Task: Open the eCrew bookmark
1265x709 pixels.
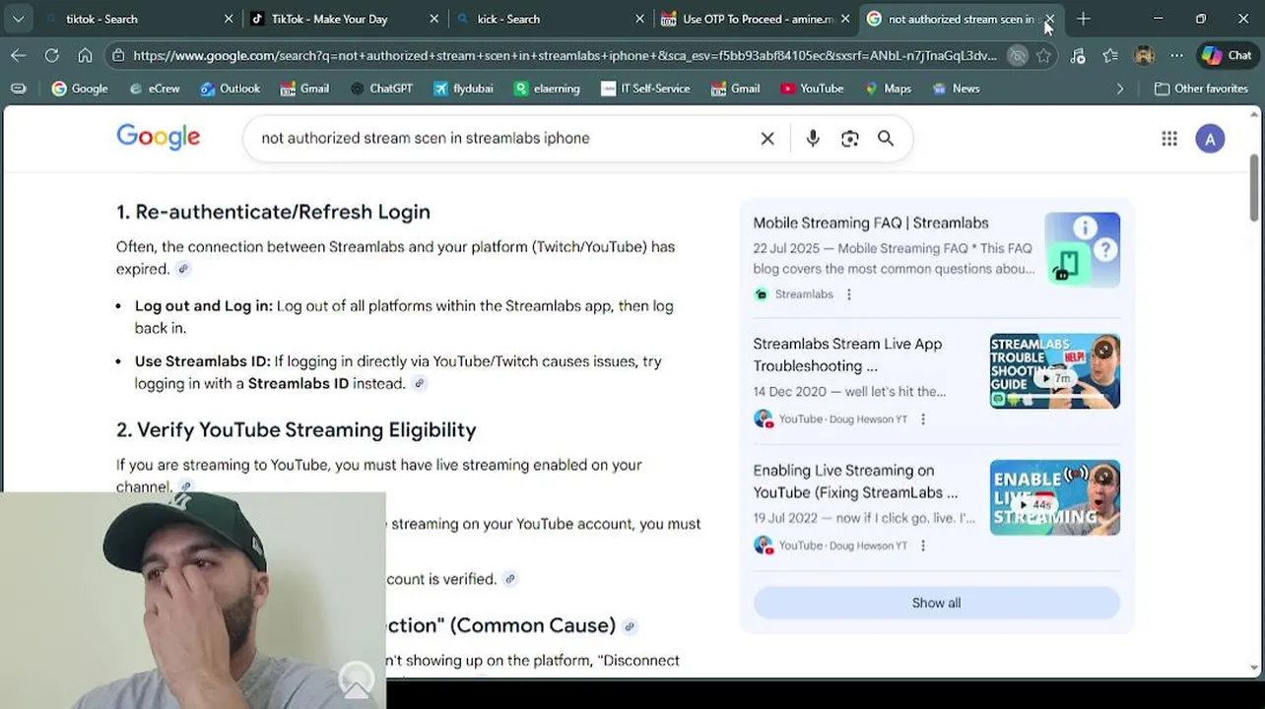Action: (155, 89)
